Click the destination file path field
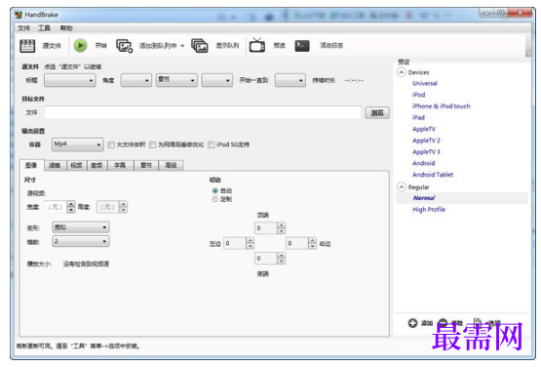This screenshot has height=367, width=541. pyautogui.click(x=203, y=112)
